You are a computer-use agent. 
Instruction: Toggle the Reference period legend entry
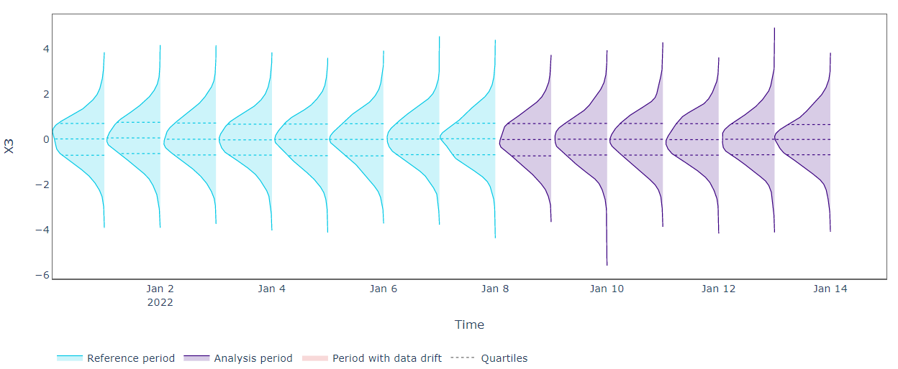[x=116, y=358]
